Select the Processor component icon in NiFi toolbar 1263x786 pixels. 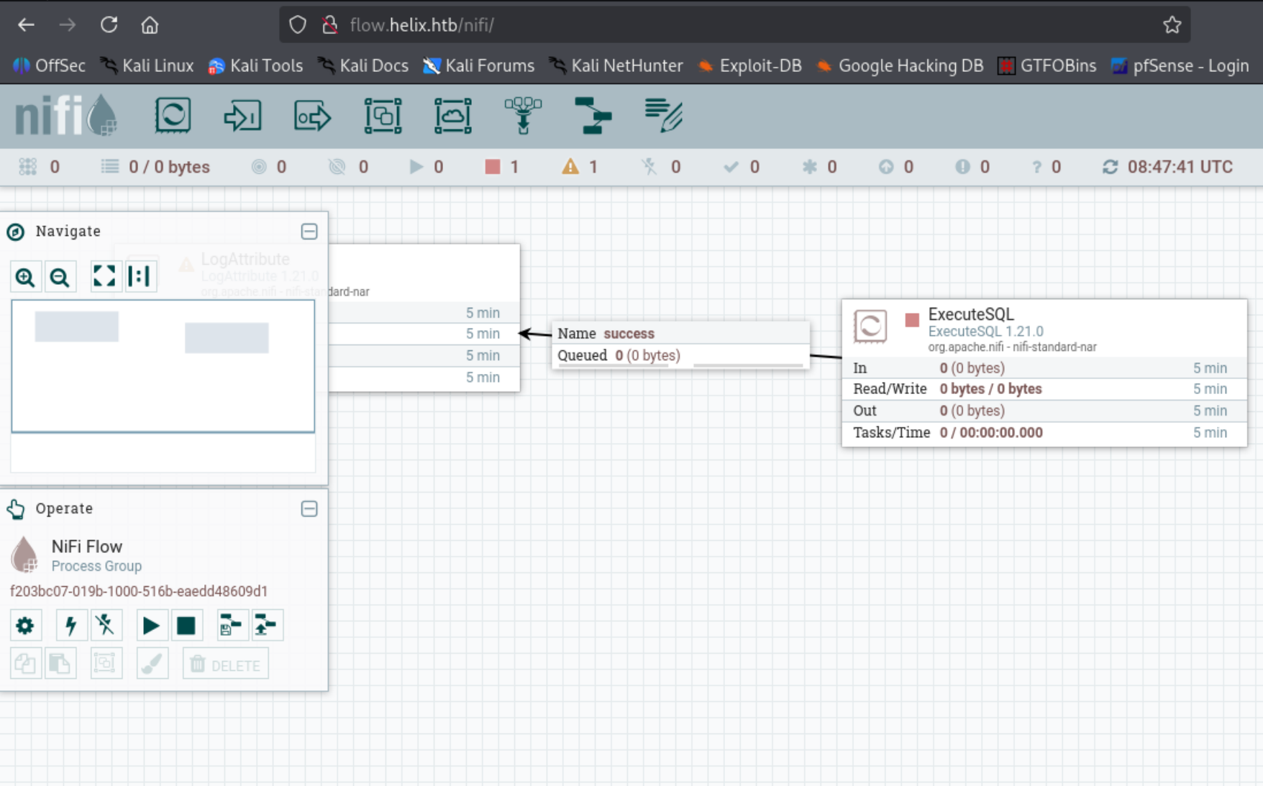(173, 116)
